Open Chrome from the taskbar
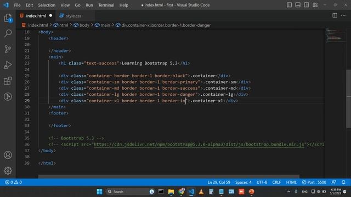 pos(181,192)
